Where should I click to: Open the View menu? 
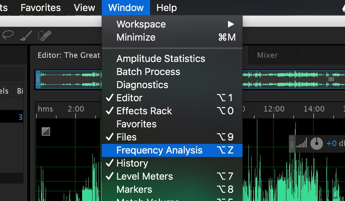(x=84, y=7)
